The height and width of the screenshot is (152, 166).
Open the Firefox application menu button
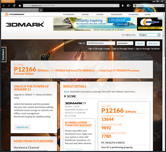pyautogui.click(x=8, y=2)
